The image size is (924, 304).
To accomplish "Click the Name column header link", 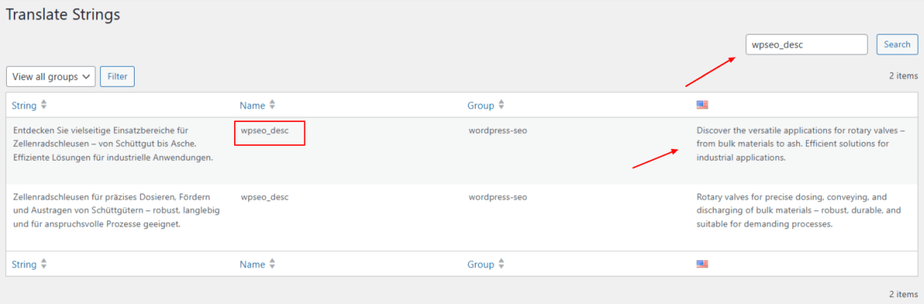I will (253, 105).
